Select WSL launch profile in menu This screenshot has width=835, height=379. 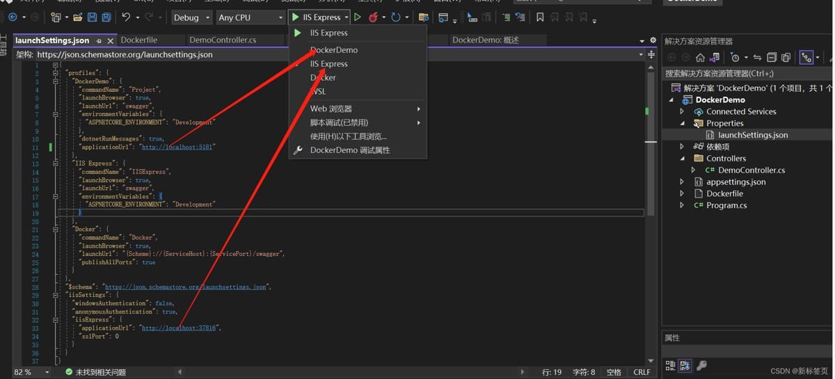358,92
